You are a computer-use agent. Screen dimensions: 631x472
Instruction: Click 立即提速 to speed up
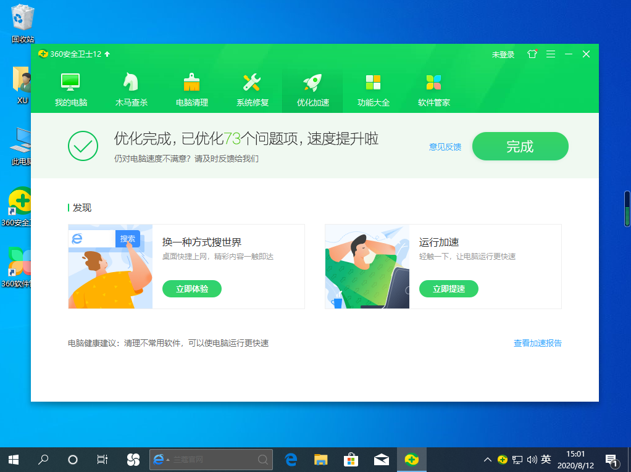[x=448, y=288]
